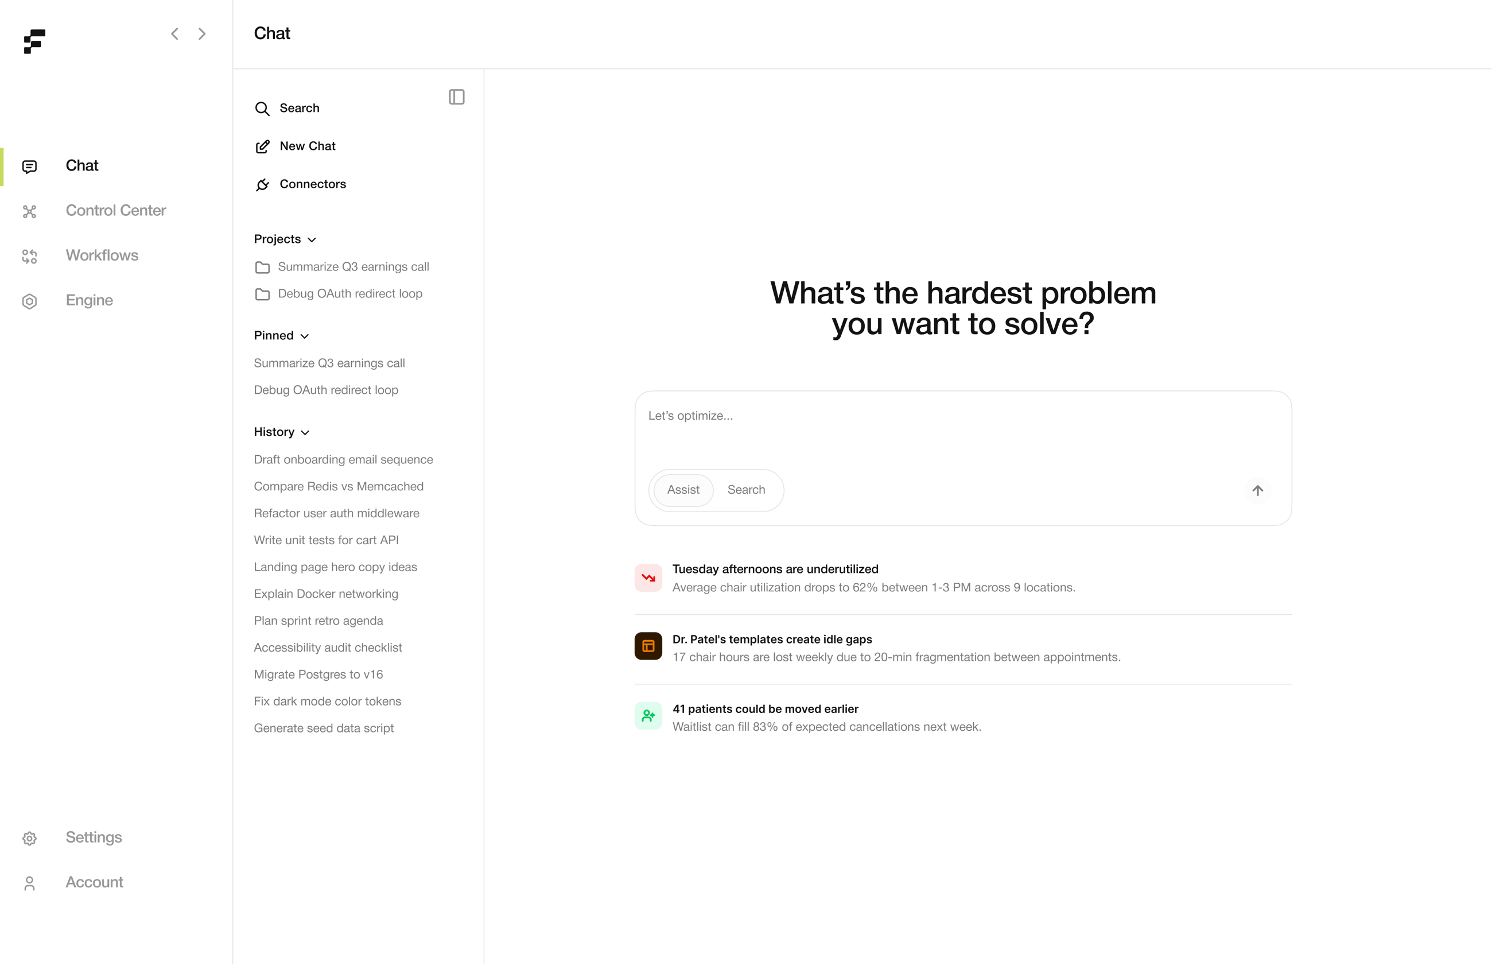Go forward with the right arrow
The height and width of the screenshot is (965, 1492).
pyautogui.click(x=201, y=34)
